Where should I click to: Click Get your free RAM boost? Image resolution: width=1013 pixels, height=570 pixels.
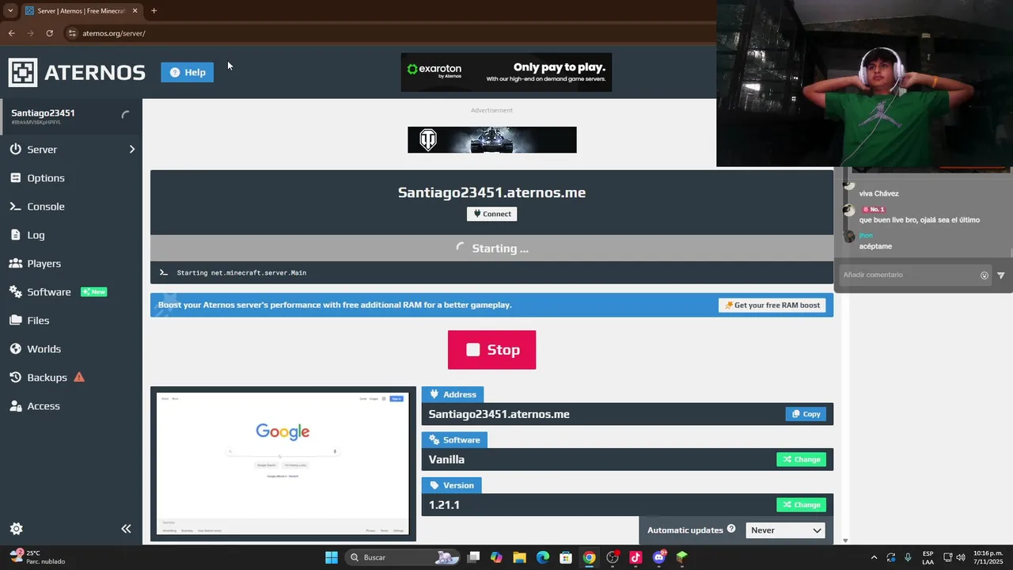(x=772, y=305)
